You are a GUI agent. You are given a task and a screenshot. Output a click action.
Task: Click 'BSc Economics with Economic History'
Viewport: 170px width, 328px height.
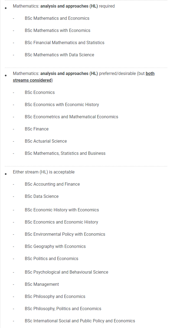tap(62, 105)
